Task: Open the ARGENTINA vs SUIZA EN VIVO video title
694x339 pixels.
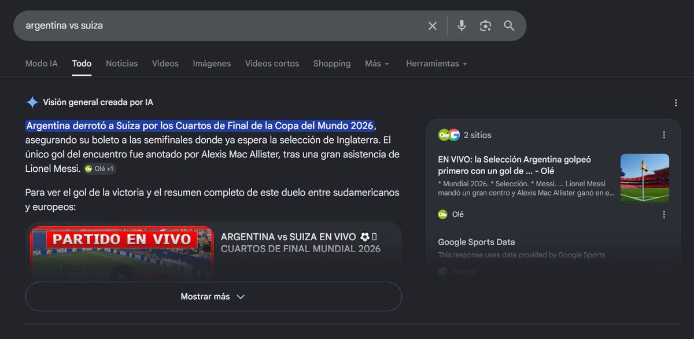Action: click(299, 237)
